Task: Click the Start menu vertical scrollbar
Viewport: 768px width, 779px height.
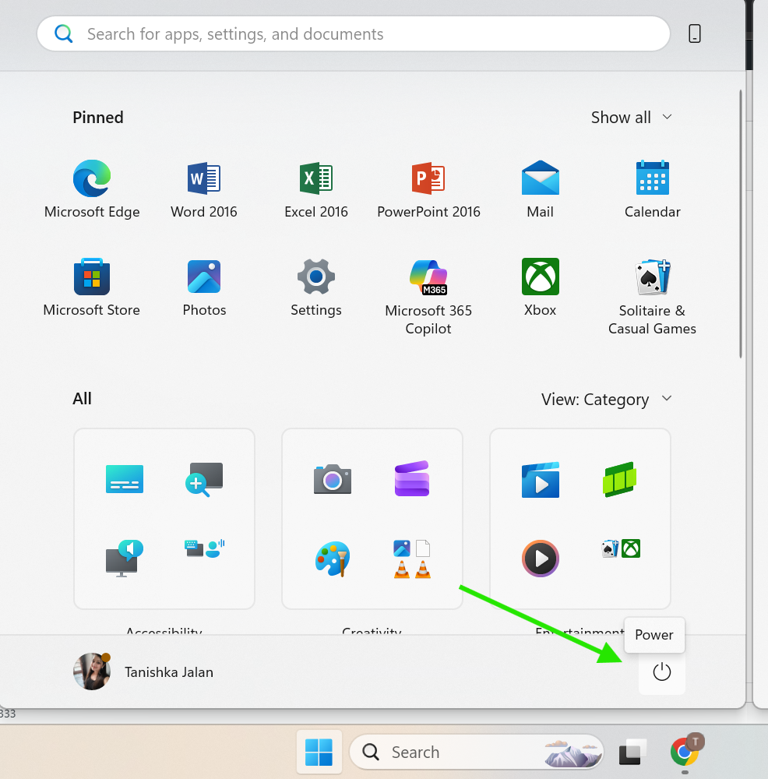Action: point(741,224)
